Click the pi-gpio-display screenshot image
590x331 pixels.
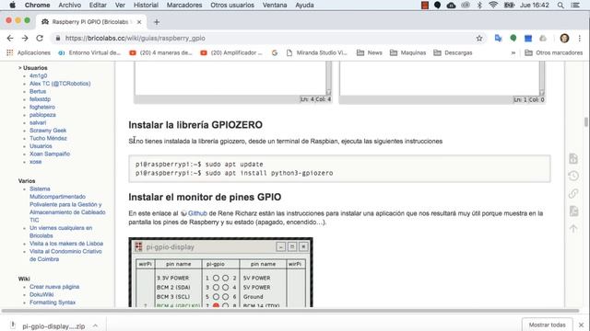coord(220,272)
